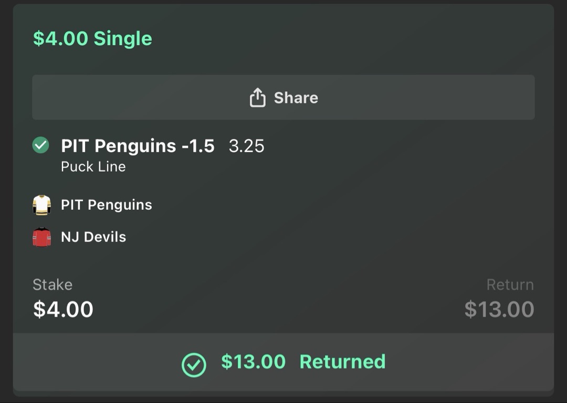Select the NJ Devils team name
The height and width of the screenshot is (403, 567).
click(x=94, y=237)
